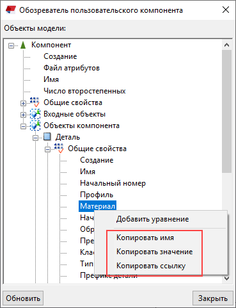Collapse the Объекты компонента node

pos(23,126)
